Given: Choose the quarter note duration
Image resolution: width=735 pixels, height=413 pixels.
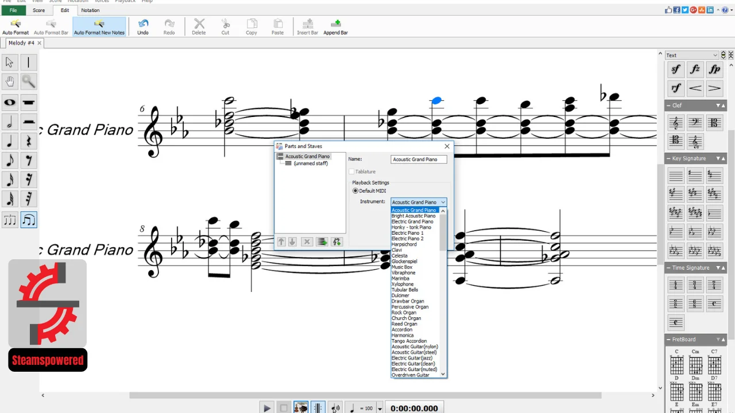Looking at the screenshot, I should 10,141.
